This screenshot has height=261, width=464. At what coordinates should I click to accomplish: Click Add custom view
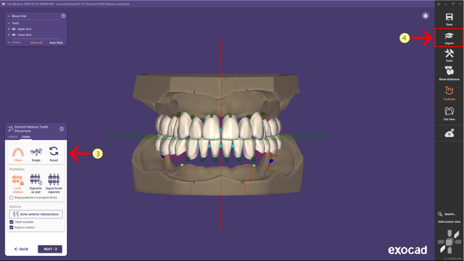click(449, 222)
